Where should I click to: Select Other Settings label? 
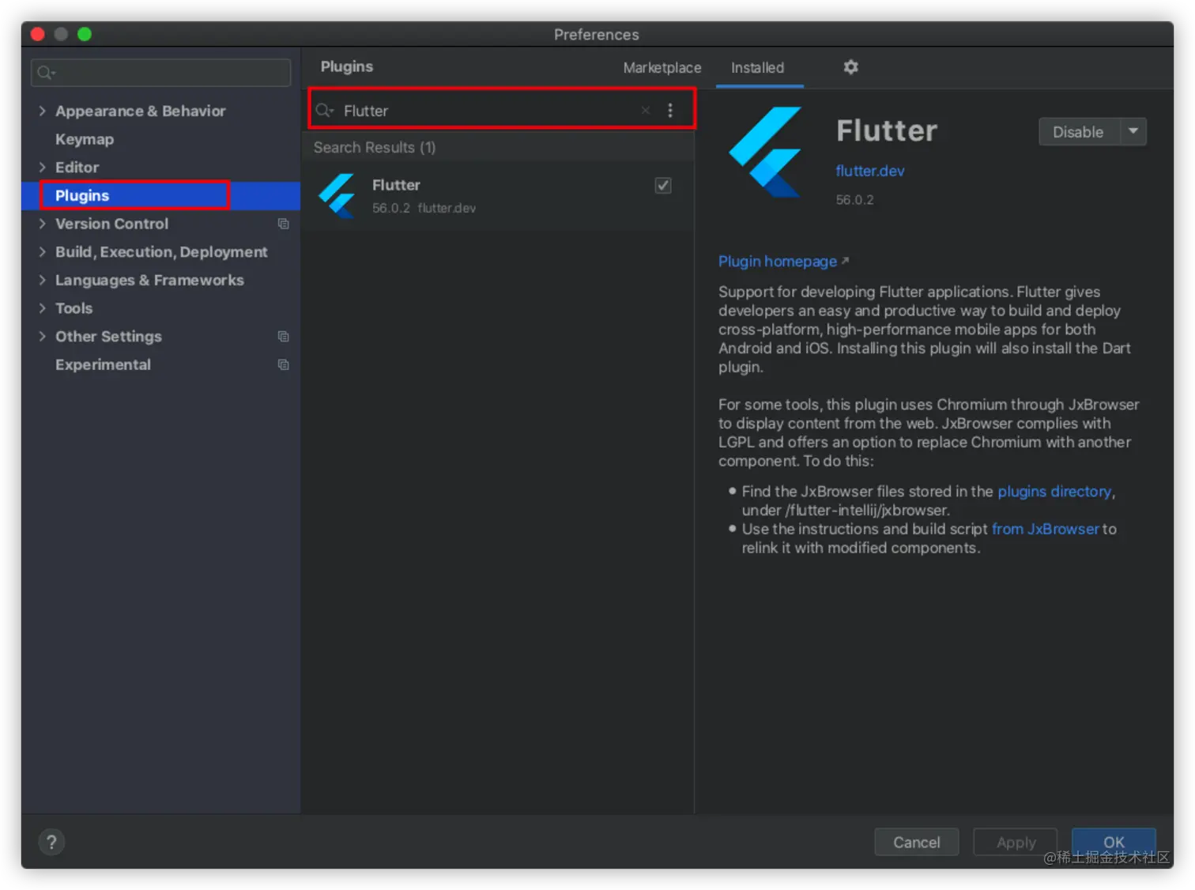pyautogui.click(x=108, y=337)
